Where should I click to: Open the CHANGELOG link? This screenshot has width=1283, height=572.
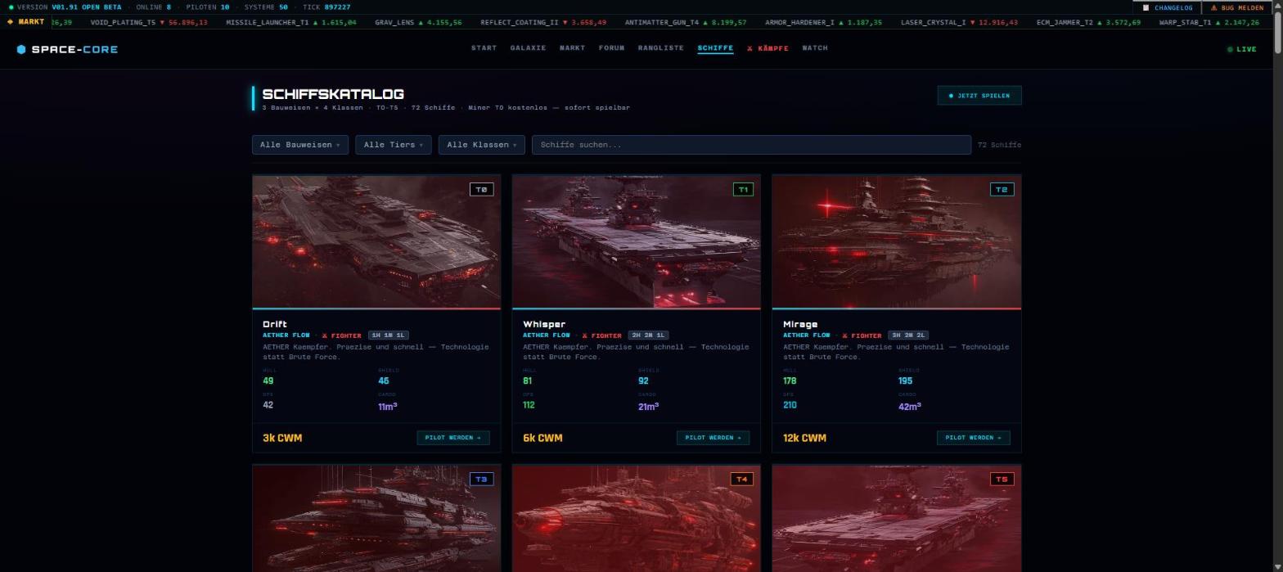(1168, 7)
